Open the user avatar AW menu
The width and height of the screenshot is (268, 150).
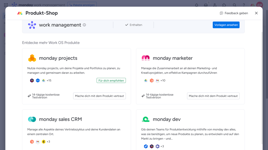click(260, 5)
